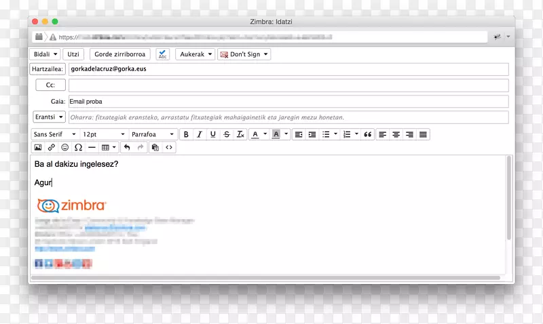Align text right

click(x=409, y=134)
